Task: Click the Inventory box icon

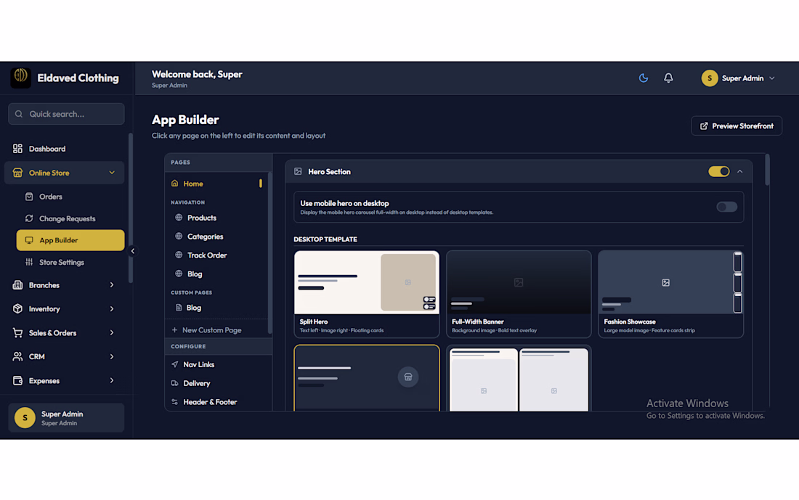Action: pyautogui.click(x=18, y=308)
